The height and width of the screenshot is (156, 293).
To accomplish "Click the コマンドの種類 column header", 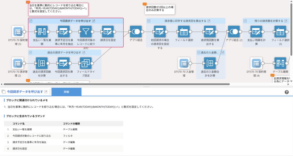I will [x=71, y=123].
